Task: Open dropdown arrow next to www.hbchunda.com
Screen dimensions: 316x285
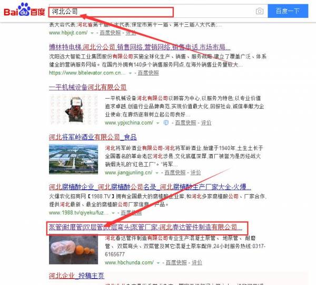Action: click(x=154, y=262)
